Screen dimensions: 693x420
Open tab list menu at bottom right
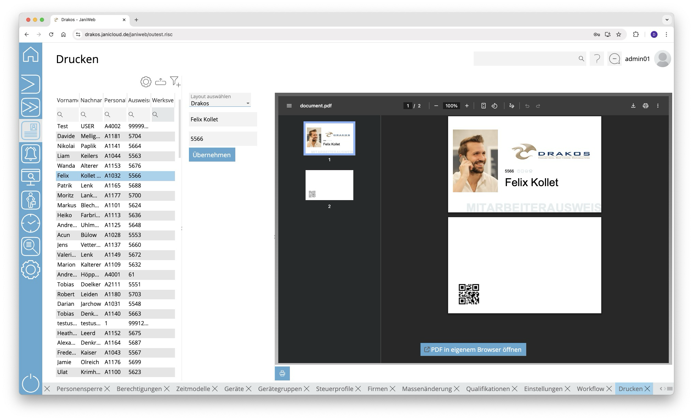[670, 389]
